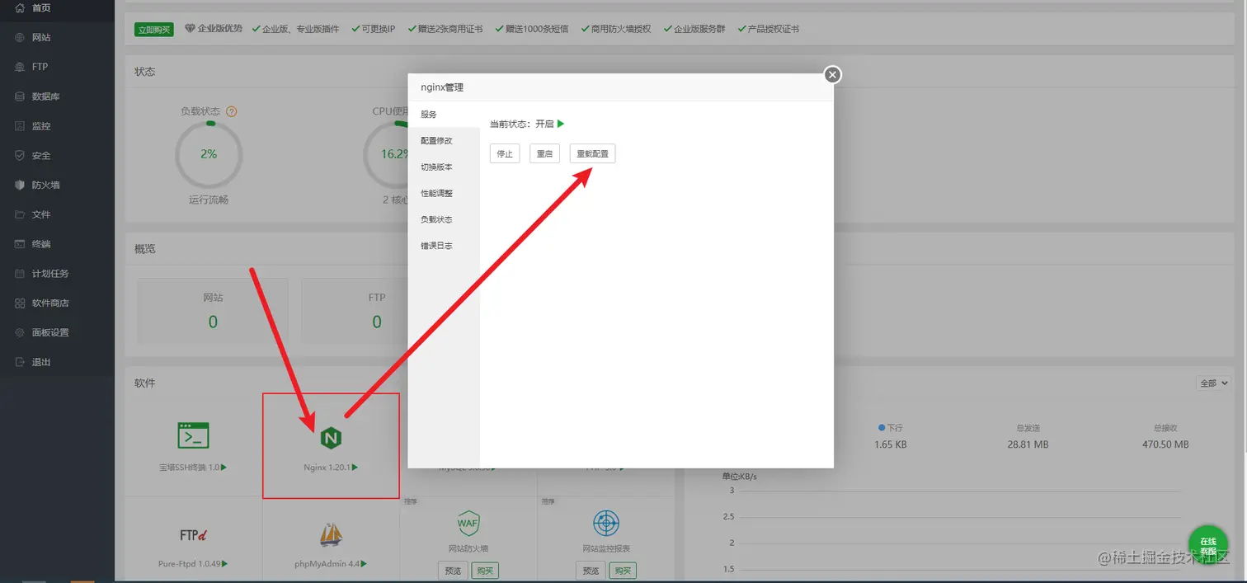1247x583 pixels.
Task: Click the 1.65 KB downstream value
Action: [891, 444]
